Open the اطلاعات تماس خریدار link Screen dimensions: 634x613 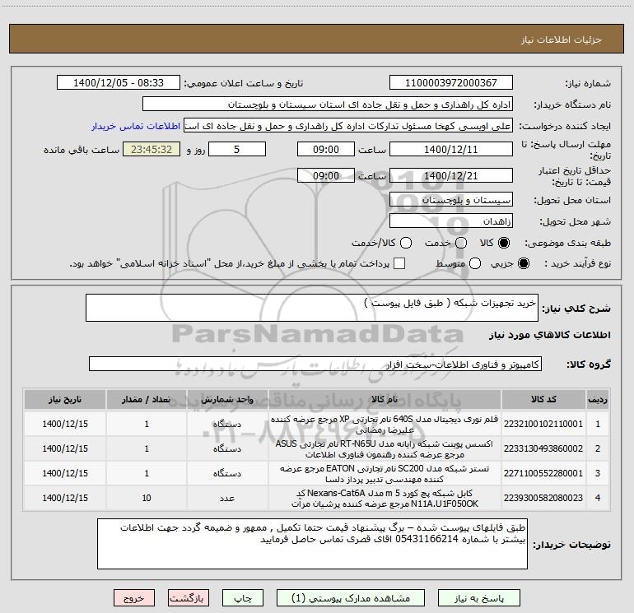pyautogui.click(x=136, y=126)
